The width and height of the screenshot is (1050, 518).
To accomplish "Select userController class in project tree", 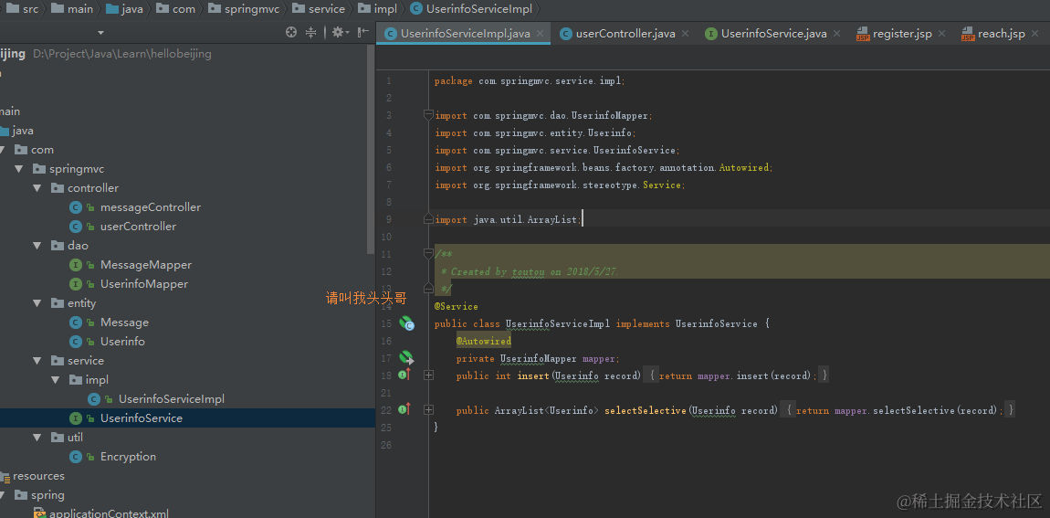I will [x=138, y=227].
